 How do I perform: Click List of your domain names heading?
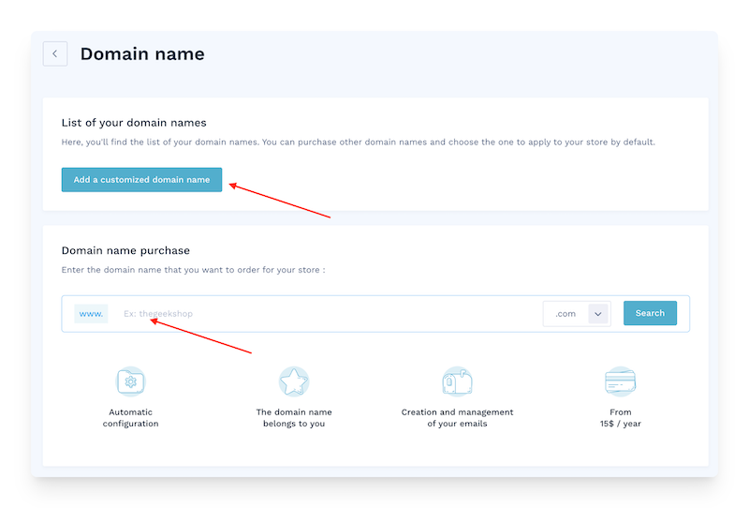[134, 123]
